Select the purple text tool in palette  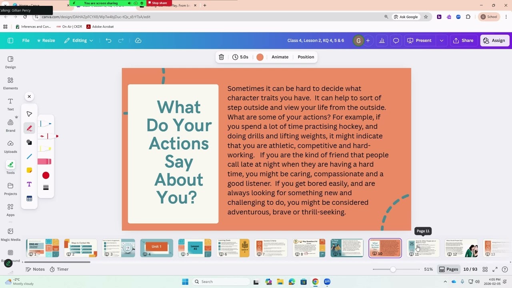pyautogui.click(x=29, y=184)
